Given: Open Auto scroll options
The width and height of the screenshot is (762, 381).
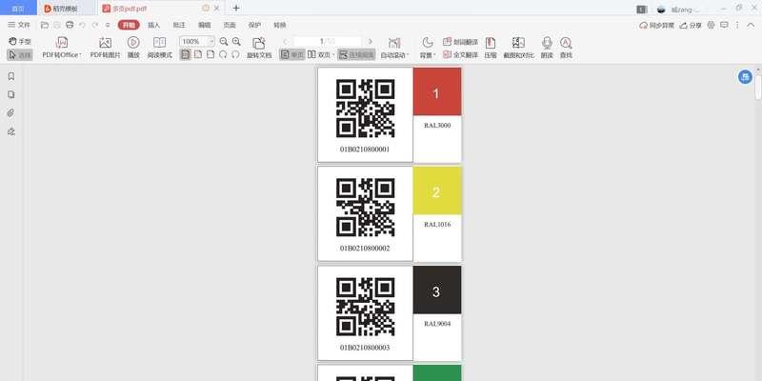Looking at the screenshot, I should point(394,49).
